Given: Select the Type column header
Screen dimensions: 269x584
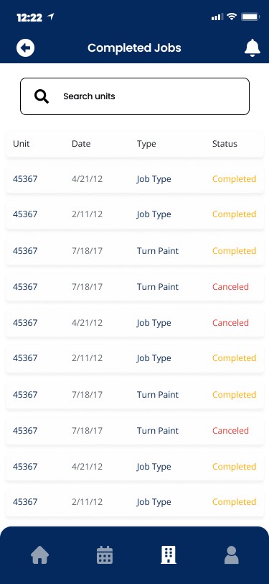Looking at the screenshot, I should tap(146, 144).
